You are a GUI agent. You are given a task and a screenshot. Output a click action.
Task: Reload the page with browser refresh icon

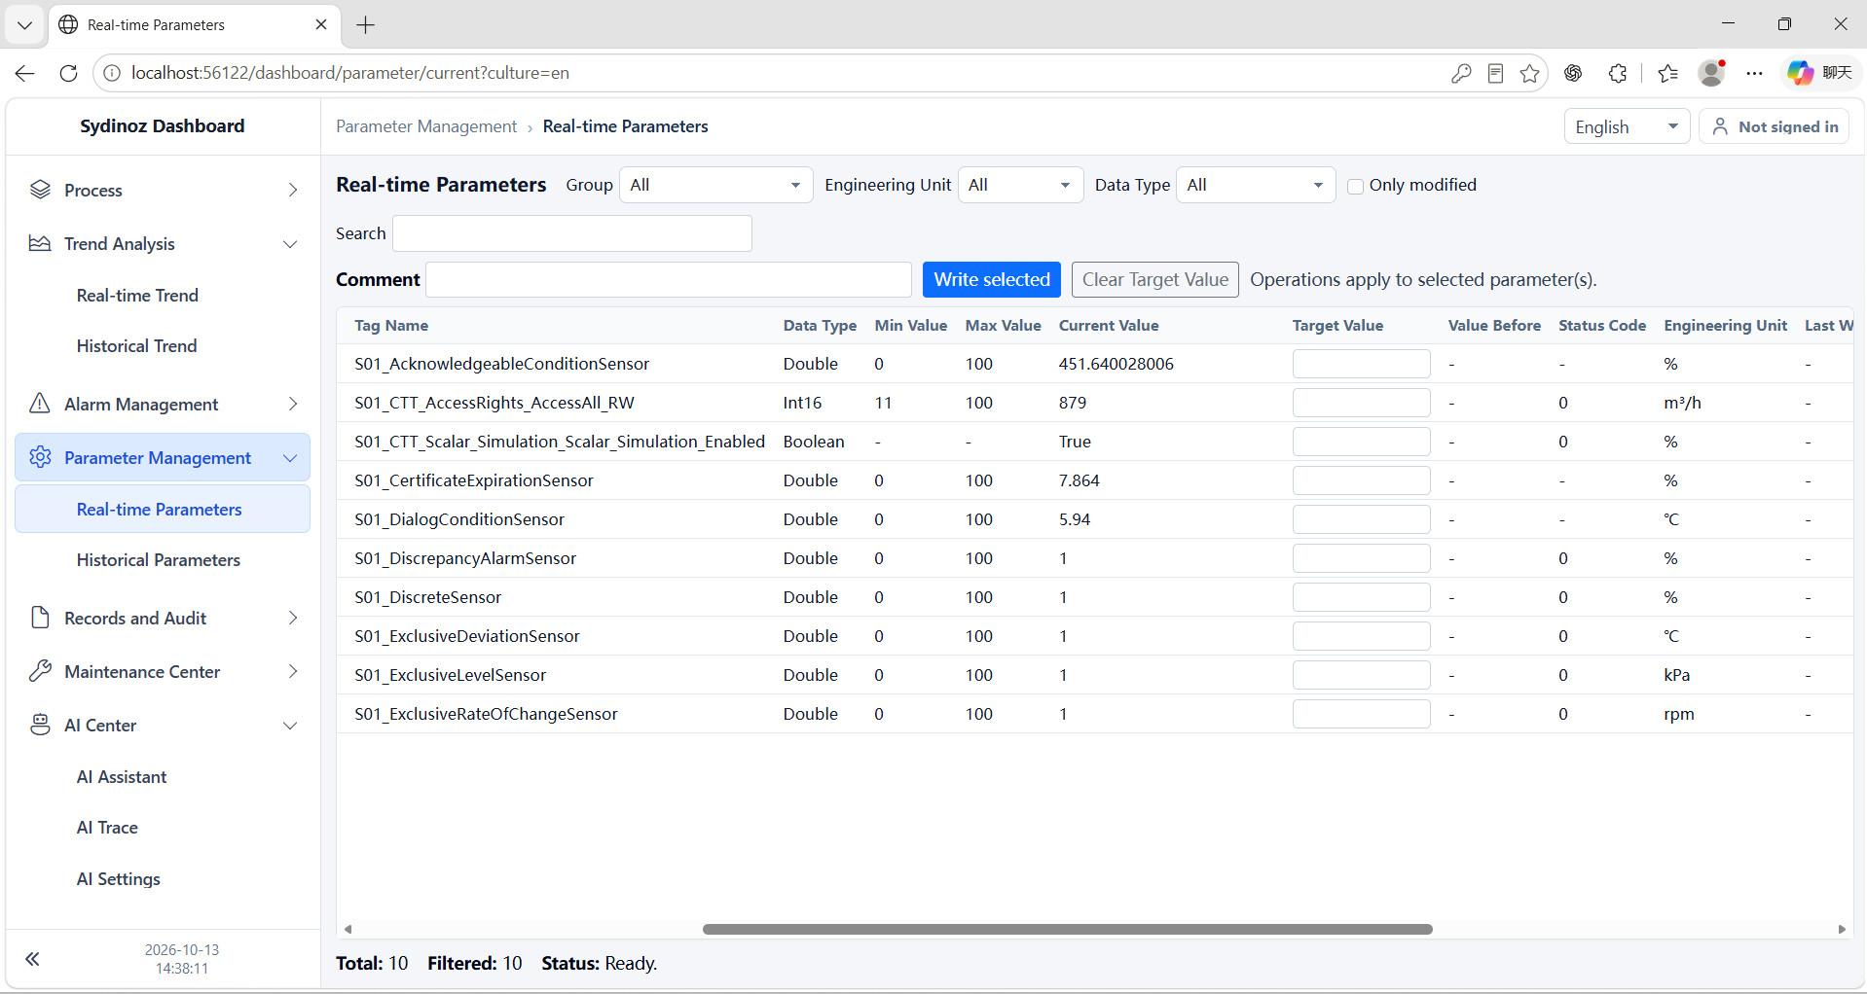[x=68, y=73]
